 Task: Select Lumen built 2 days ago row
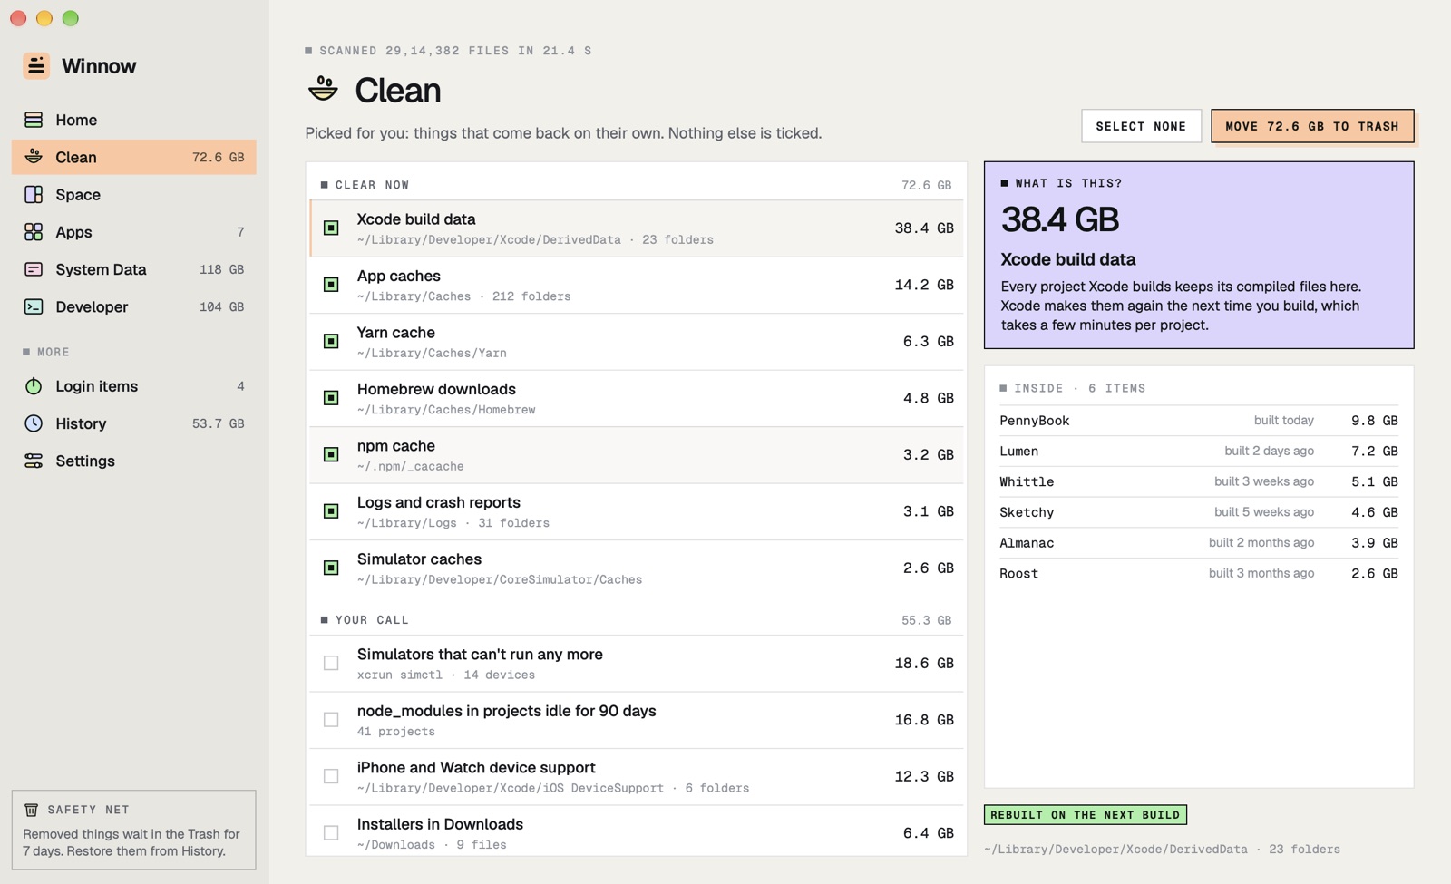coord(1199,451)
